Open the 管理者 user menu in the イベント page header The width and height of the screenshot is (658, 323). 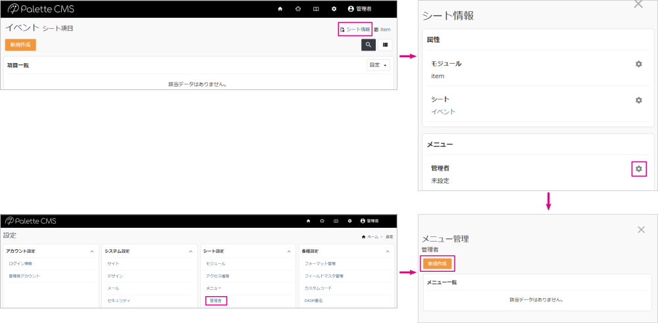click(360, 9)
